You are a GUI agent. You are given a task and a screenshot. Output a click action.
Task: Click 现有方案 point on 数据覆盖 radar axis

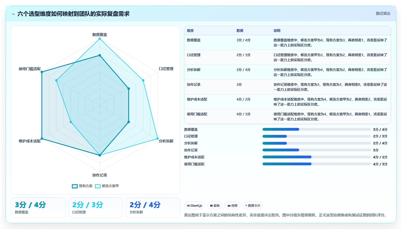click(99, 56)
